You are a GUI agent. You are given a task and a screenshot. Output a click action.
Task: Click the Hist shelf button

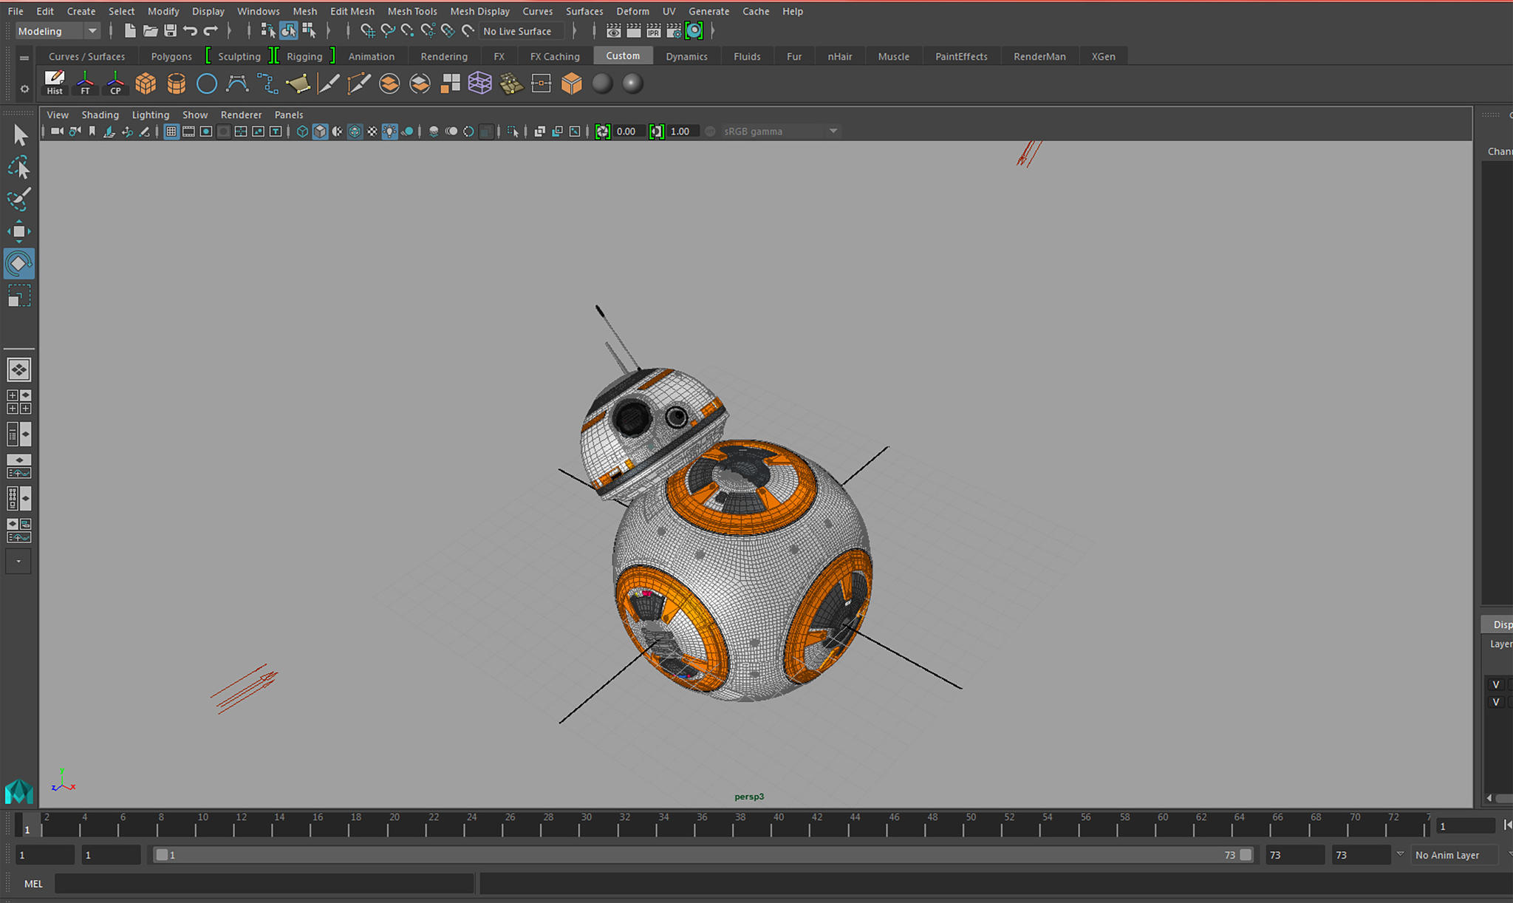coord(55,83)
